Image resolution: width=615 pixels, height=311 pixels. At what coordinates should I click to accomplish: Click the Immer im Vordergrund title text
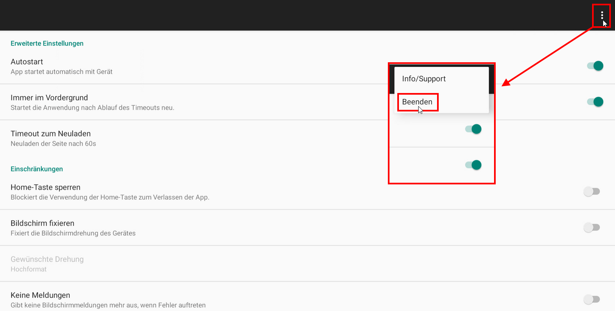pyautogui.click(x=49, y=98)
